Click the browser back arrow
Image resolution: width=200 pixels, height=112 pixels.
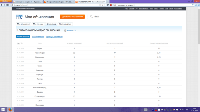[1, 5]
